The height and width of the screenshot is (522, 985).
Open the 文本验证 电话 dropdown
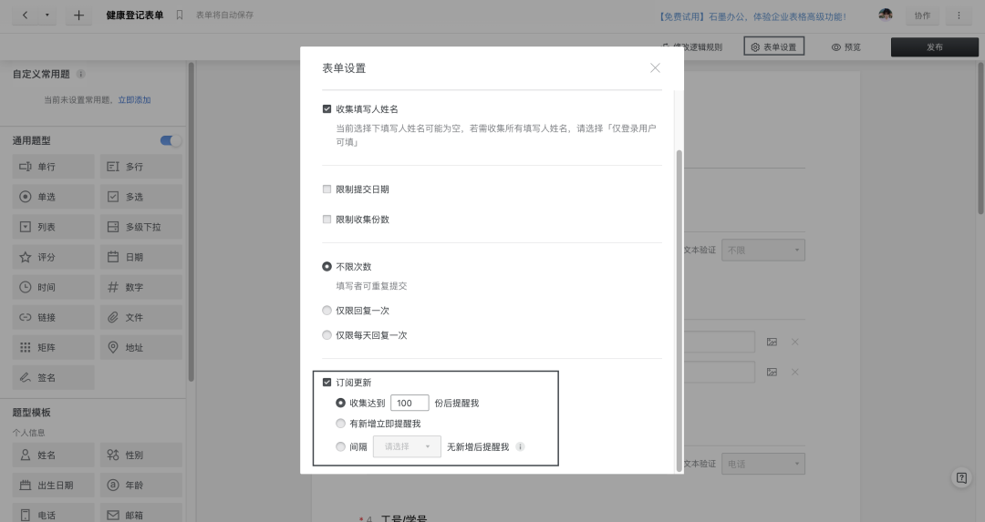pos(762,464)
